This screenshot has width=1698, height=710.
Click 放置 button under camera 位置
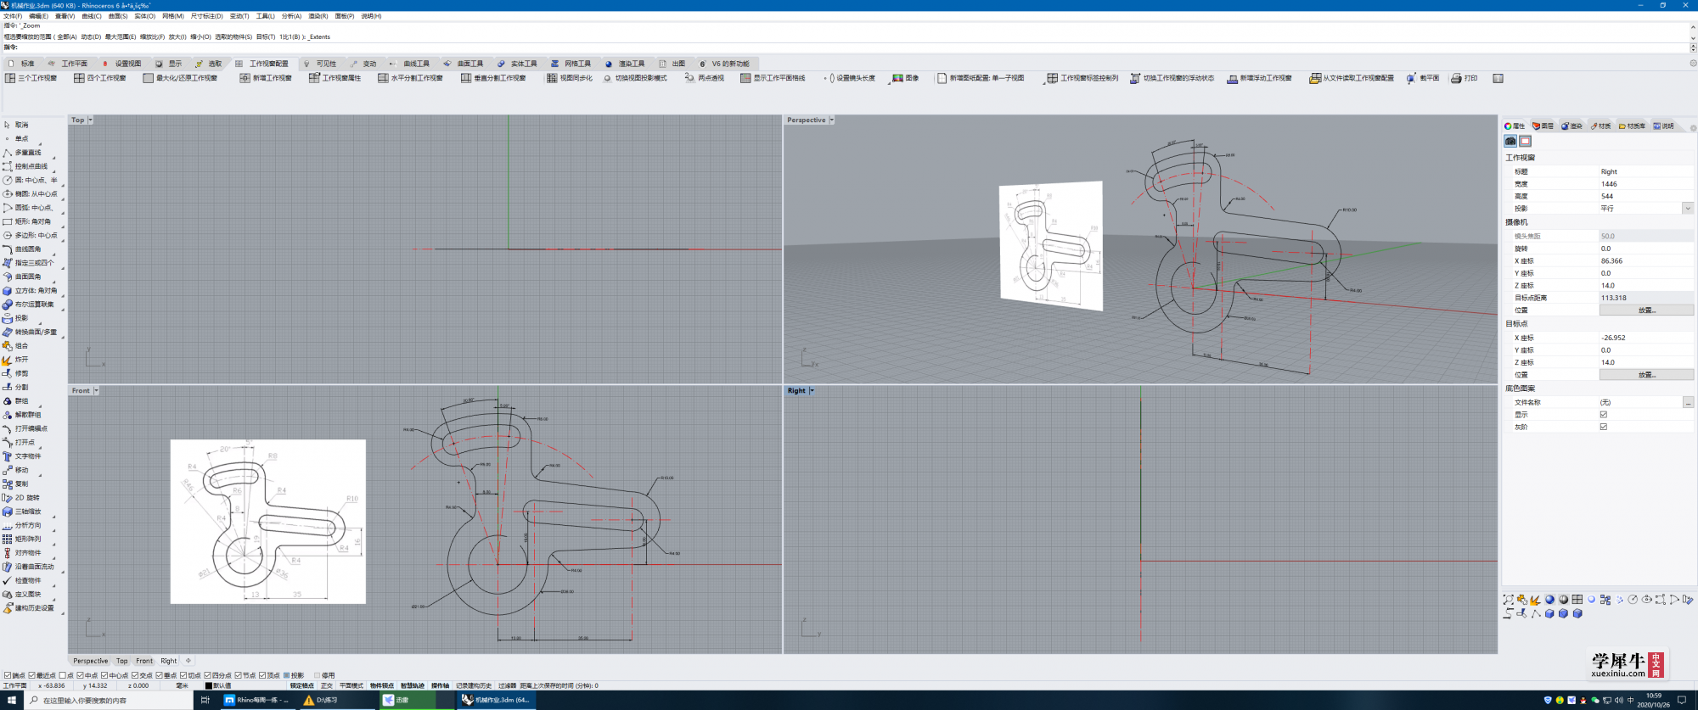tap(1646, 310)
